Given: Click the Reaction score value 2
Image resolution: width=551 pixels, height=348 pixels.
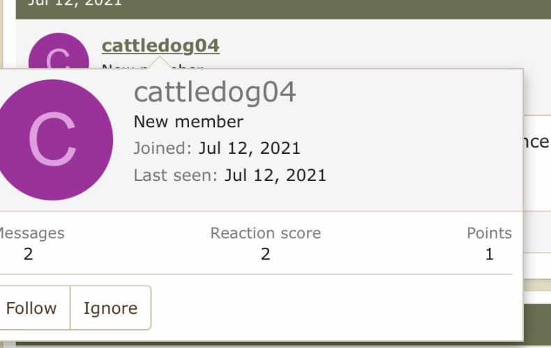Looking at the screenshot, I should pos(266,253).
